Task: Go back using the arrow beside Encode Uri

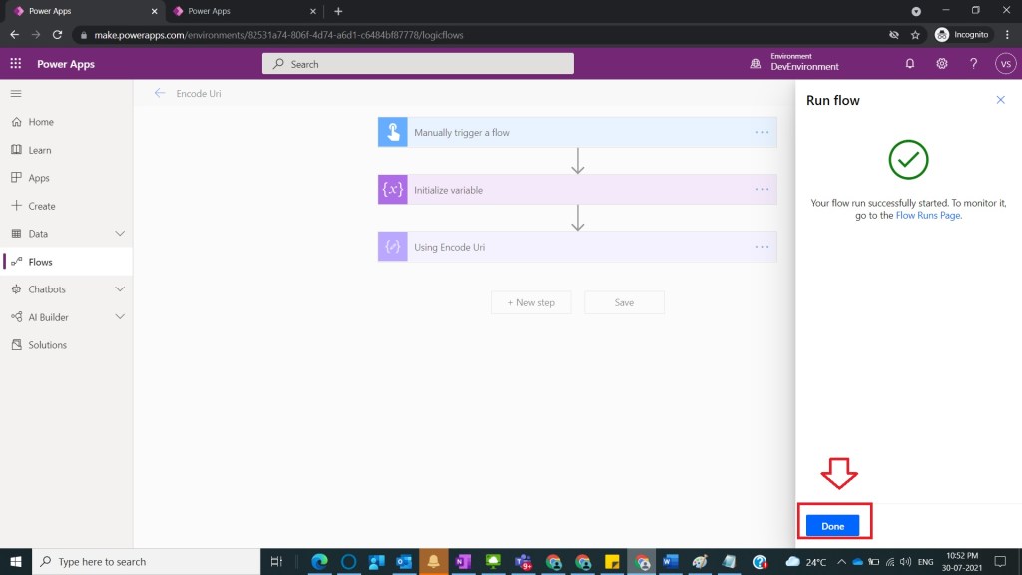Action: click(160, 93)
